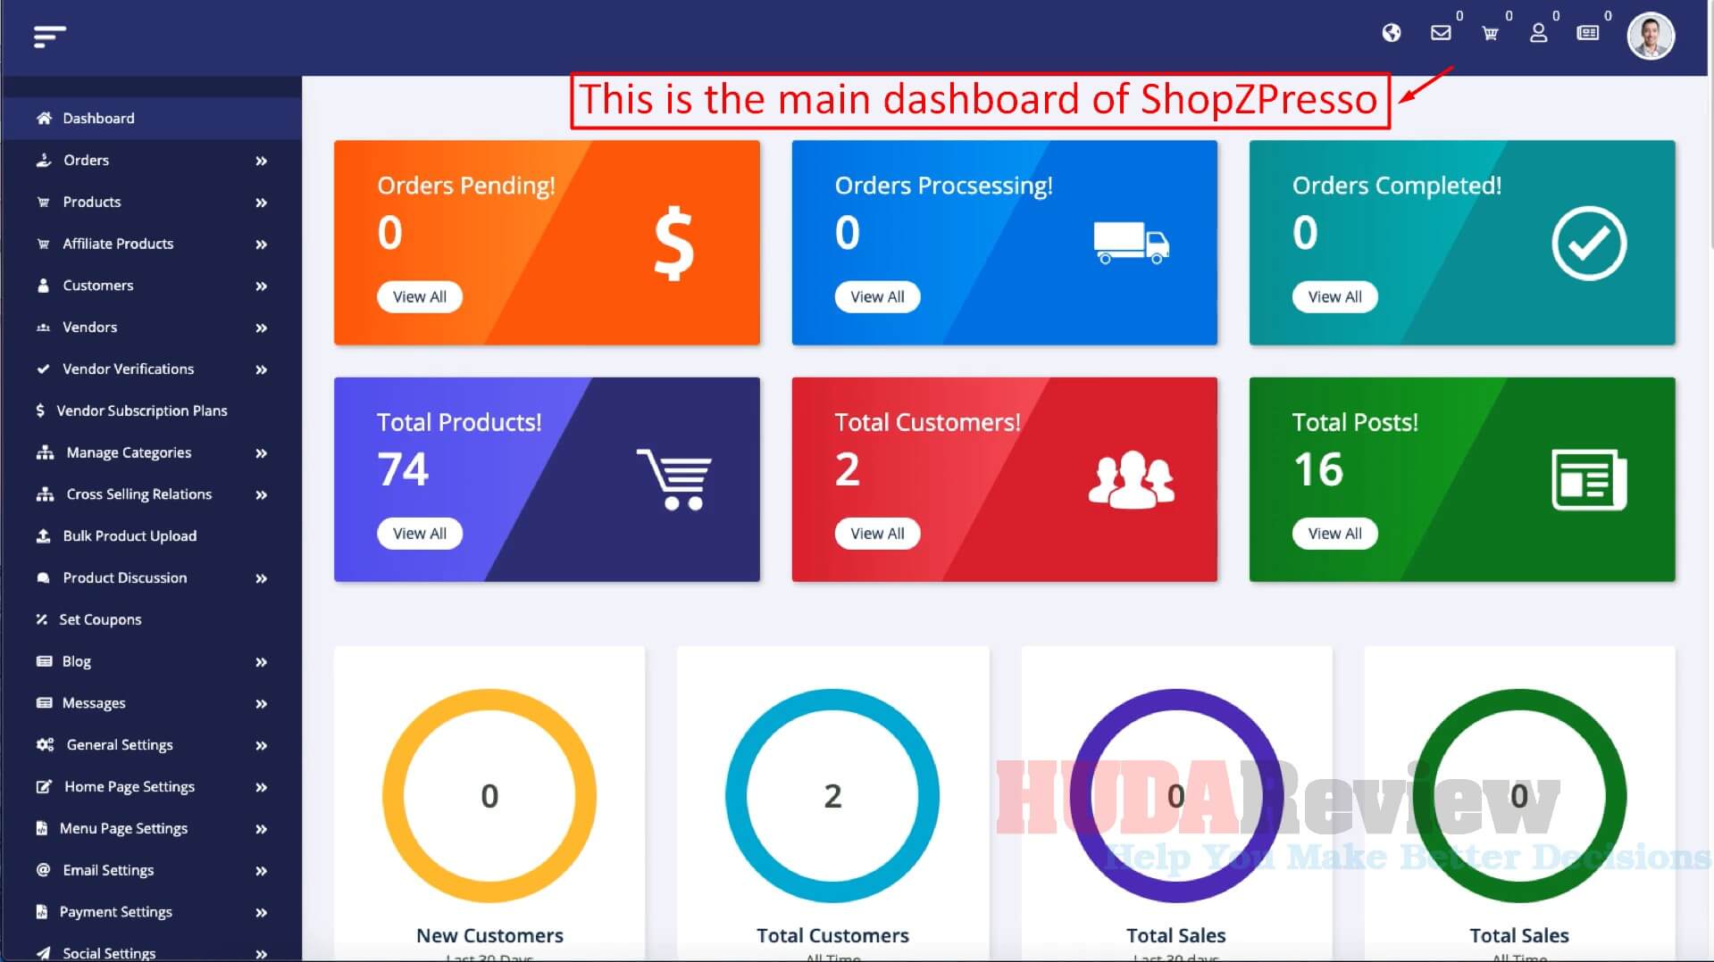View all under Total Customers
Viewport: 1714px width, 962px height.
point(877,533)
